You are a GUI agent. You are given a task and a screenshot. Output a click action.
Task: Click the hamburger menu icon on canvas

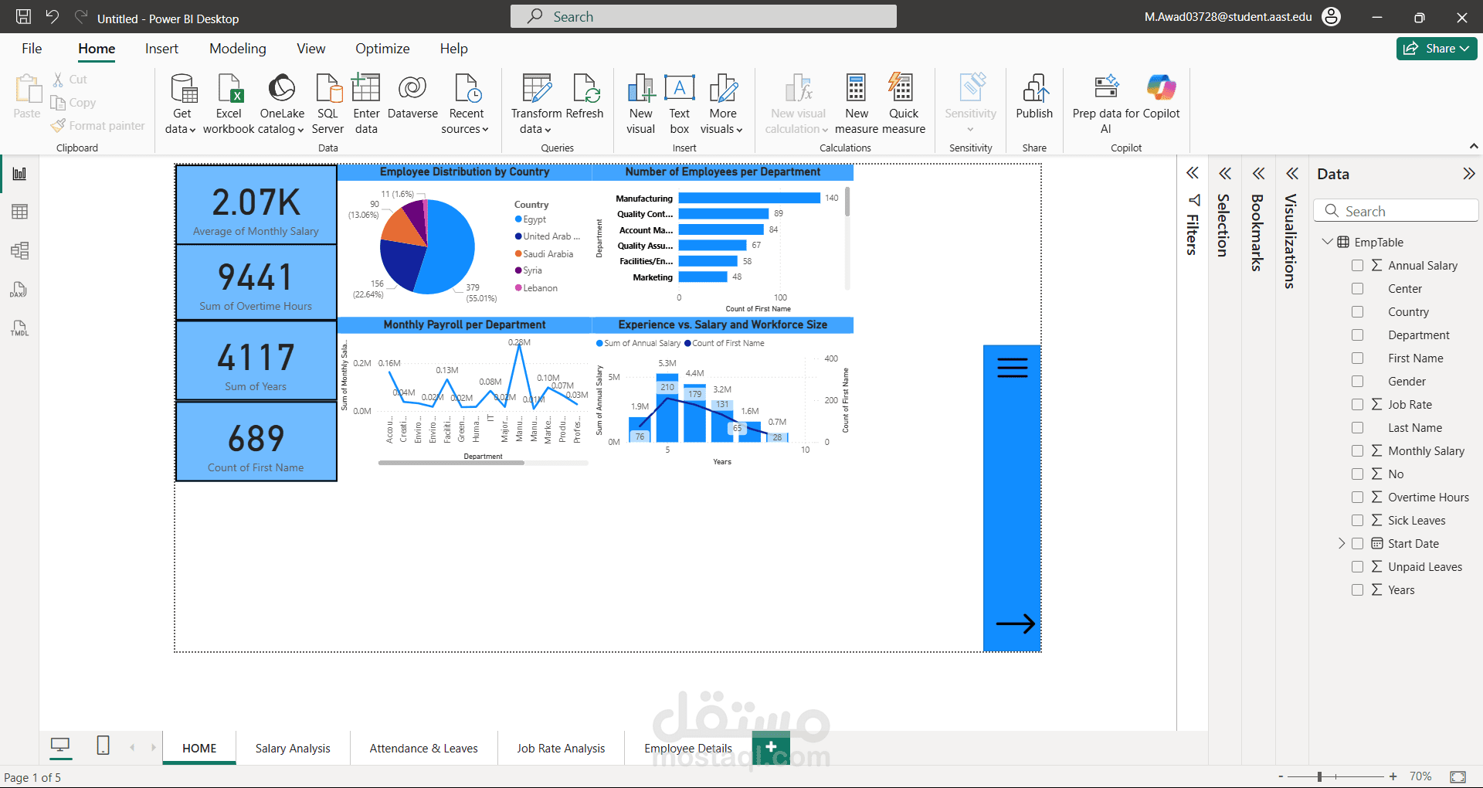tap(1012, 368)
